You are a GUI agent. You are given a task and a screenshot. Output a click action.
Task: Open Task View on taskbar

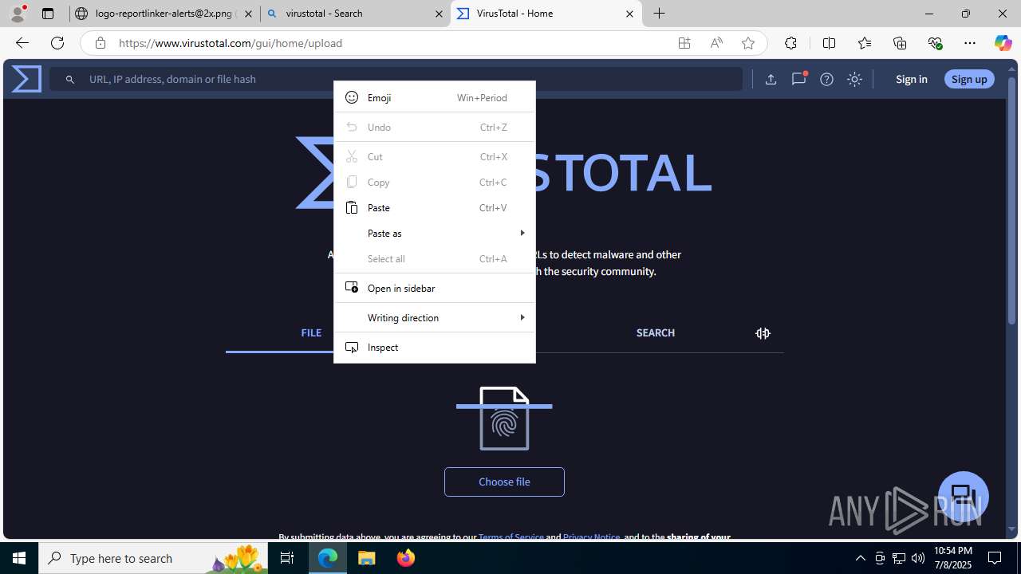click(287, 558)
